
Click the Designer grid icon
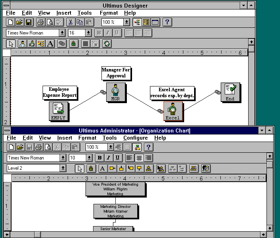click(x=85, y=44)
